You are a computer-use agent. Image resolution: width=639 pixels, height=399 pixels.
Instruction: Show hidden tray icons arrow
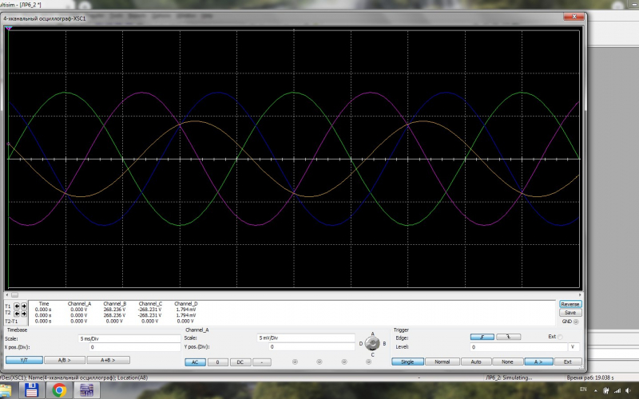click(595, 390)
